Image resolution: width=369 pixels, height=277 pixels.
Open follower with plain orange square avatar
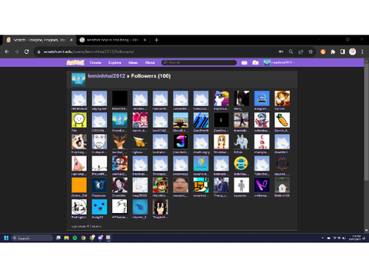pyautogui.click(x=79, y=185)
